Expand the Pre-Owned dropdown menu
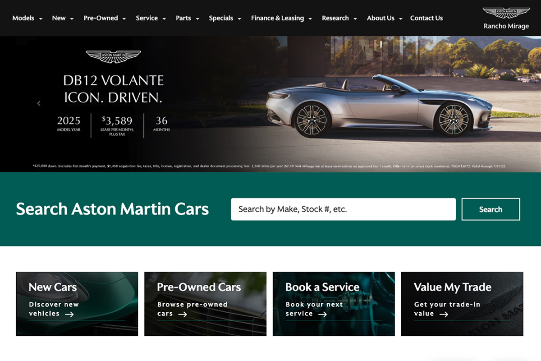The image size is (541, 361). click(105, 18)
